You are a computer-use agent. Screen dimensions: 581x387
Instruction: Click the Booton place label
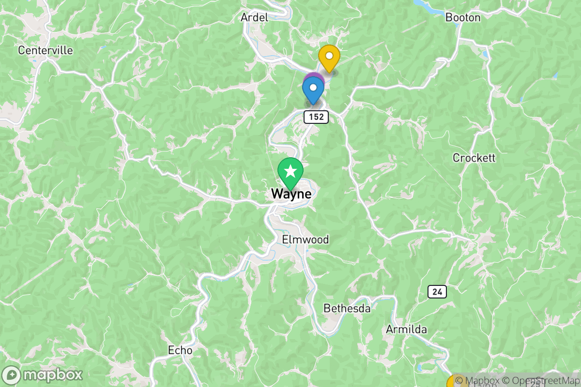[463, 18]
